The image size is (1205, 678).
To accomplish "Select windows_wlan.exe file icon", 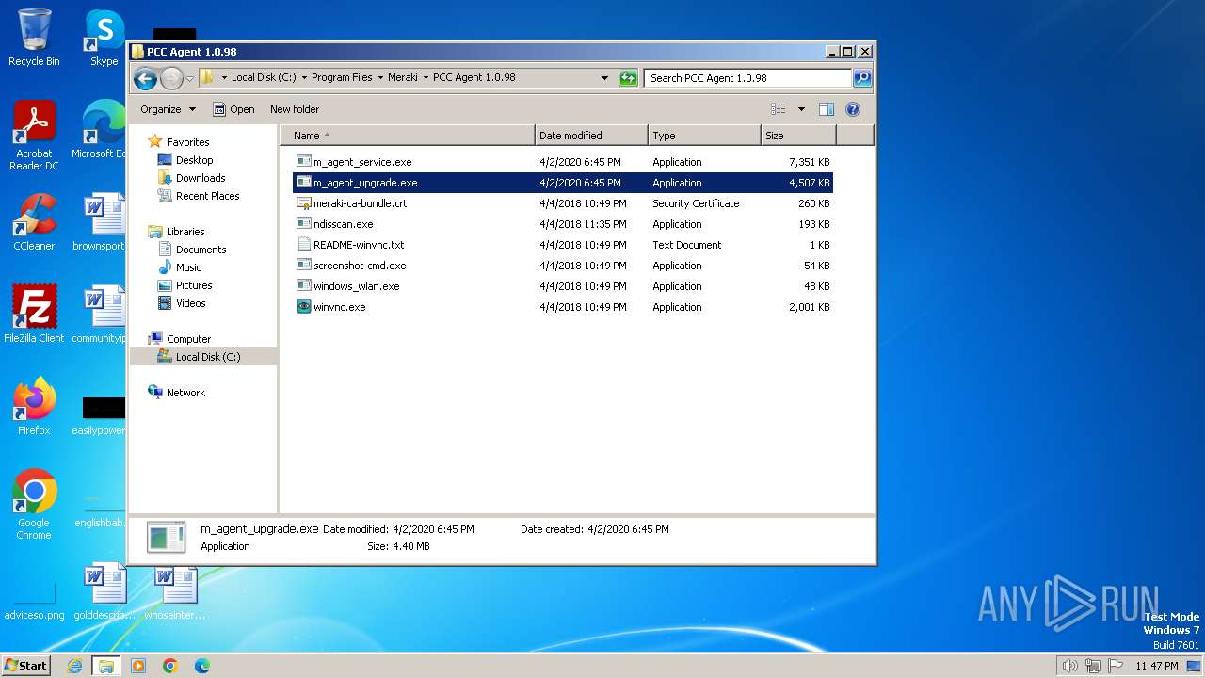I will [303, 286].
